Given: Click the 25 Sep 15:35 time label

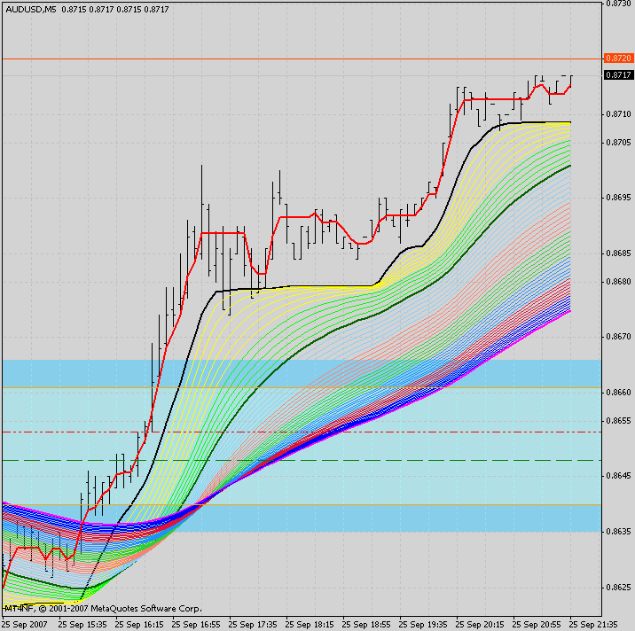Looking at the screenshot, I should click(82, 625).
